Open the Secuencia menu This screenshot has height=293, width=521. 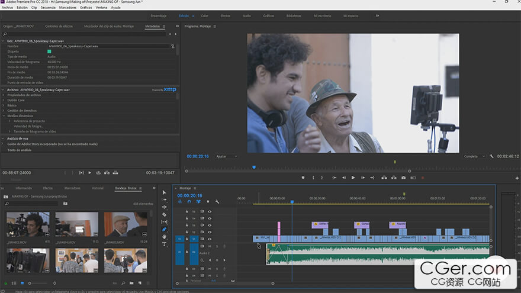[x=48, y=7]
